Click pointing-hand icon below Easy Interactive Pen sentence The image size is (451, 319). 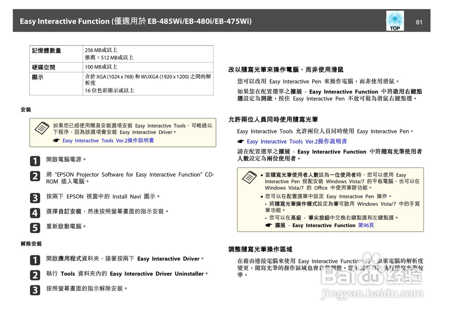click(x=241, y=141)
